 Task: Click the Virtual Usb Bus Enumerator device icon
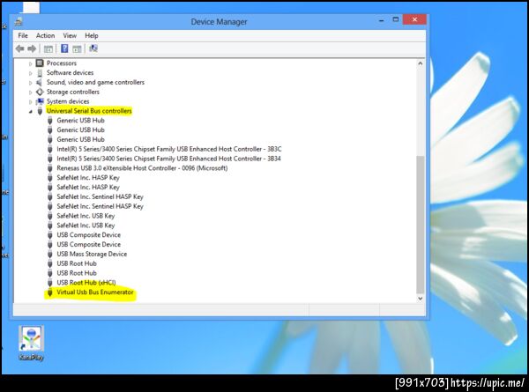click(50, 292)
